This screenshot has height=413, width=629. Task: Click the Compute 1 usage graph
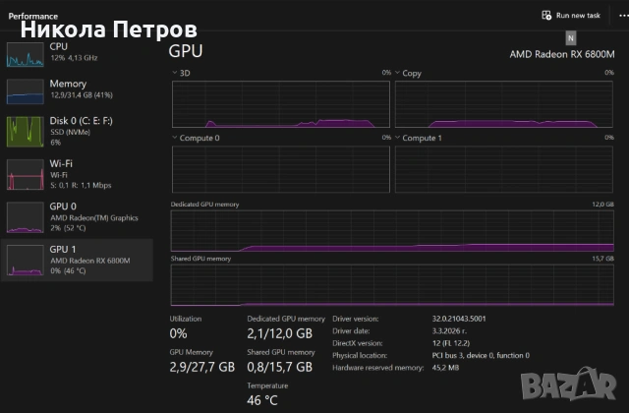pyautogui.click(x=504, y=169)
